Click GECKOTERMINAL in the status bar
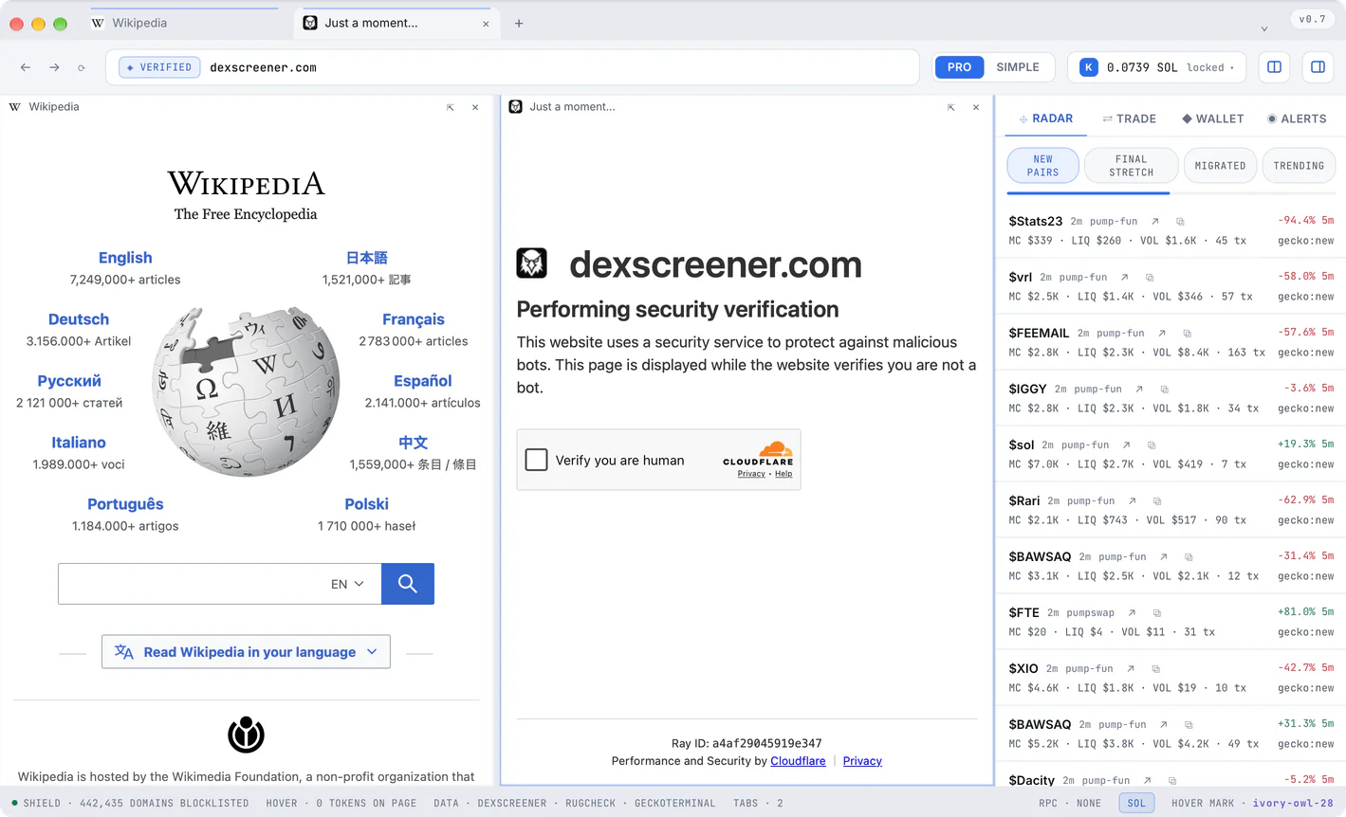This screenshot has width=1346, height=817. tap(675, 803)
